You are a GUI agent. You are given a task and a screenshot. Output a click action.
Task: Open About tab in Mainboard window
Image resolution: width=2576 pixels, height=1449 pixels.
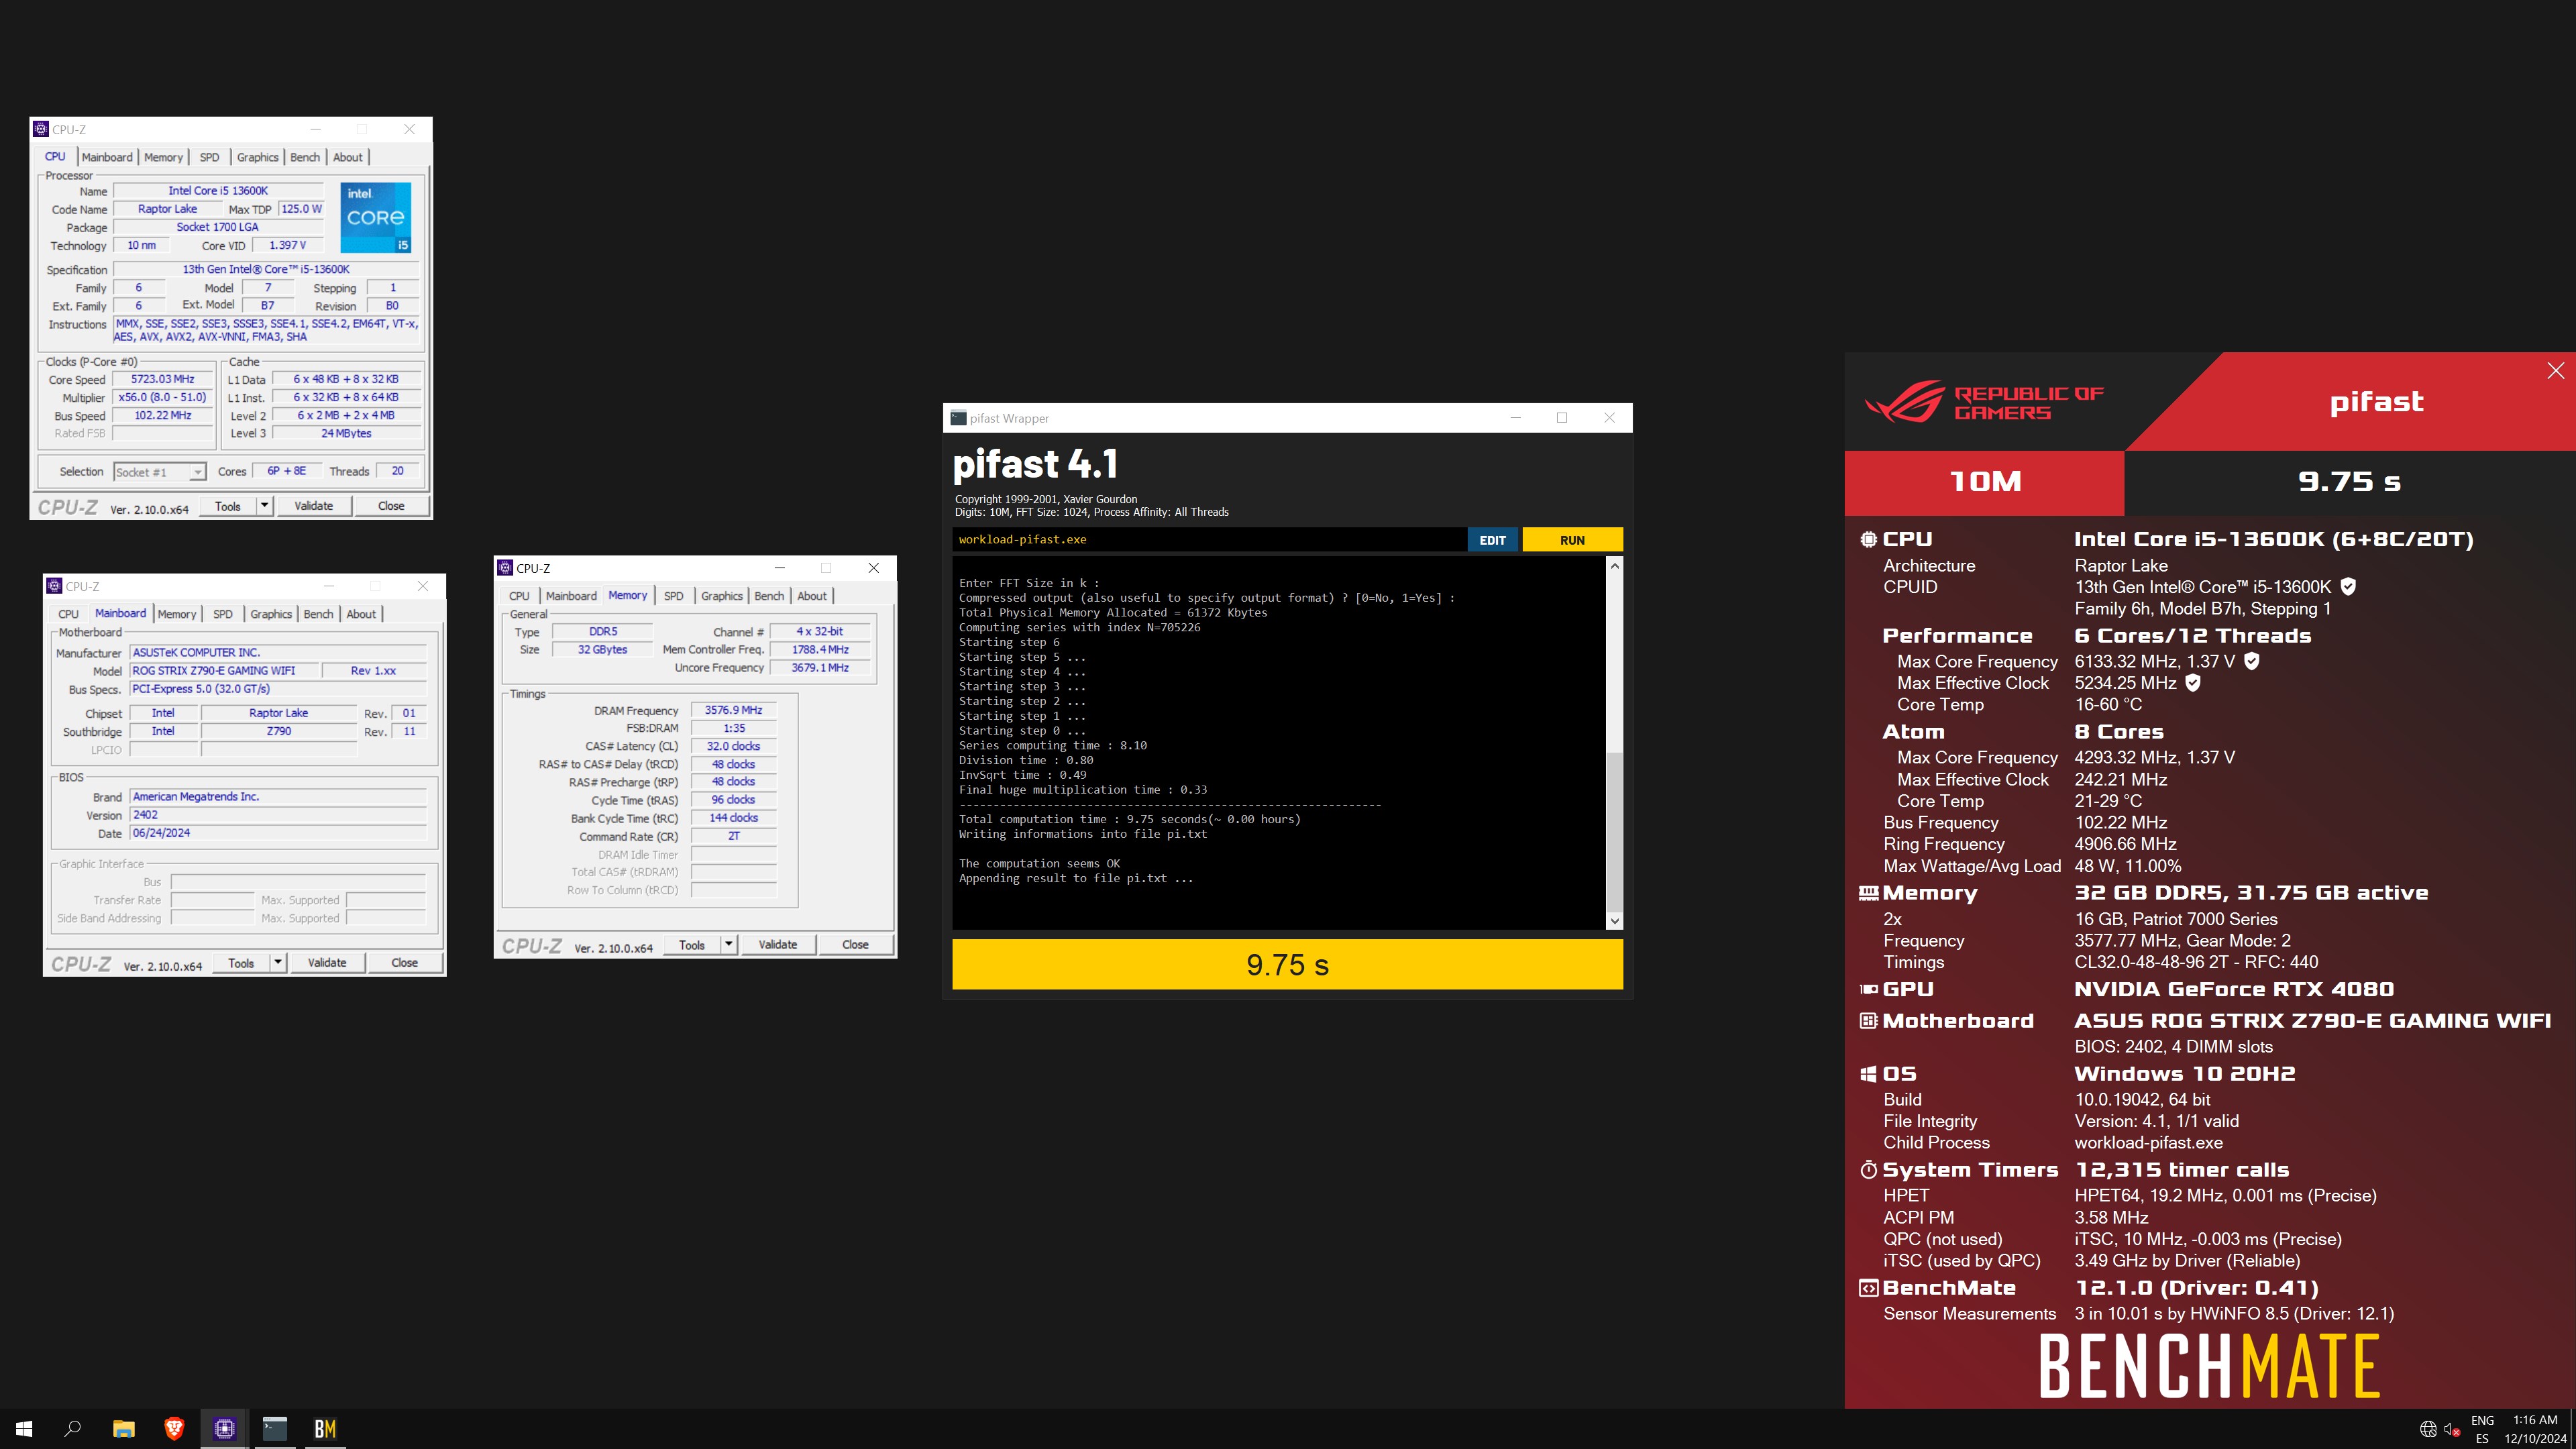[x=361, y=614]
